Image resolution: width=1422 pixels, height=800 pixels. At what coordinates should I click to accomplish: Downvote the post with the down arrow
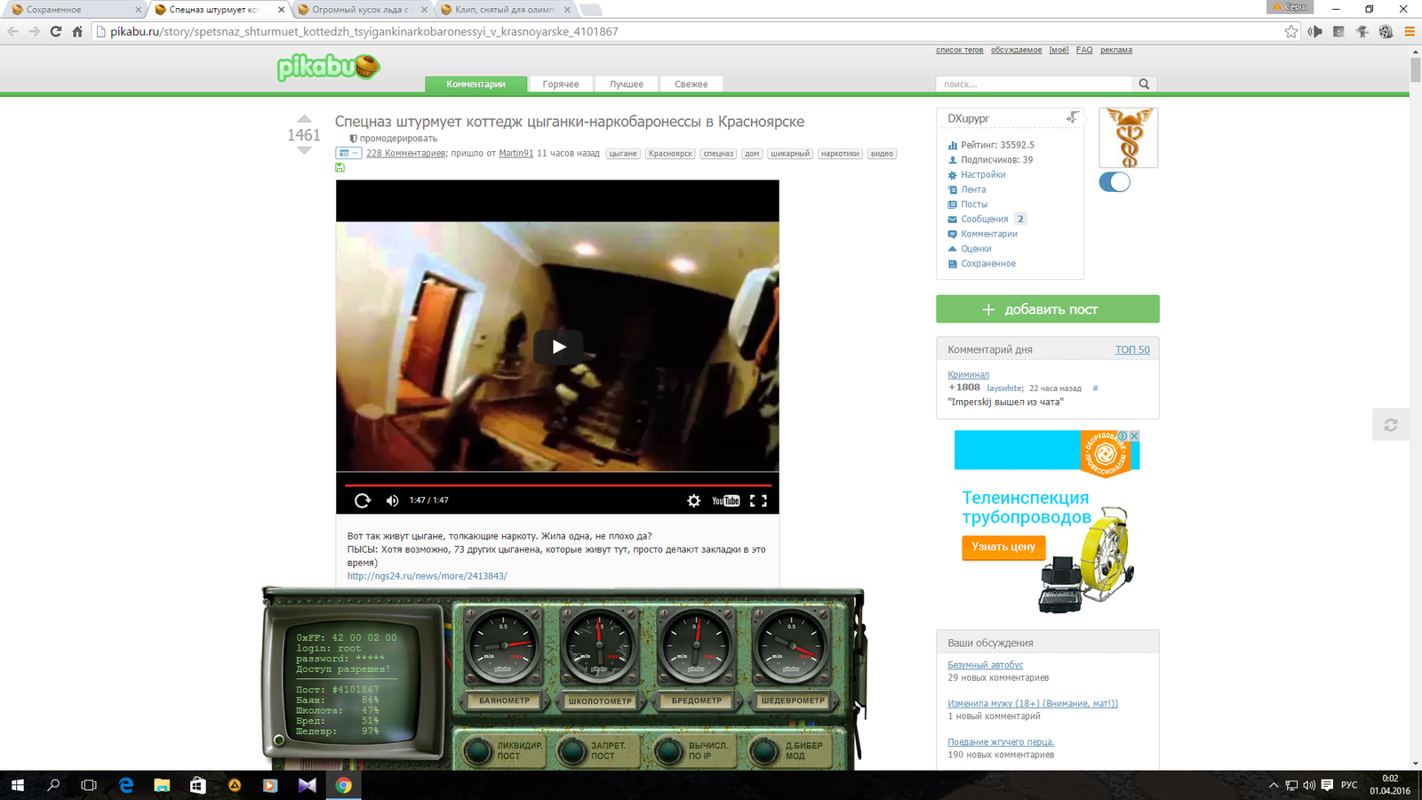304,151
